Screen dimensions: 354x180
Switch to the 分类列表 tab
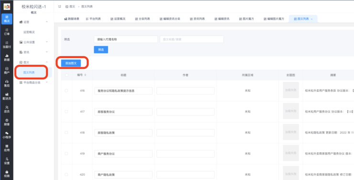143,19
